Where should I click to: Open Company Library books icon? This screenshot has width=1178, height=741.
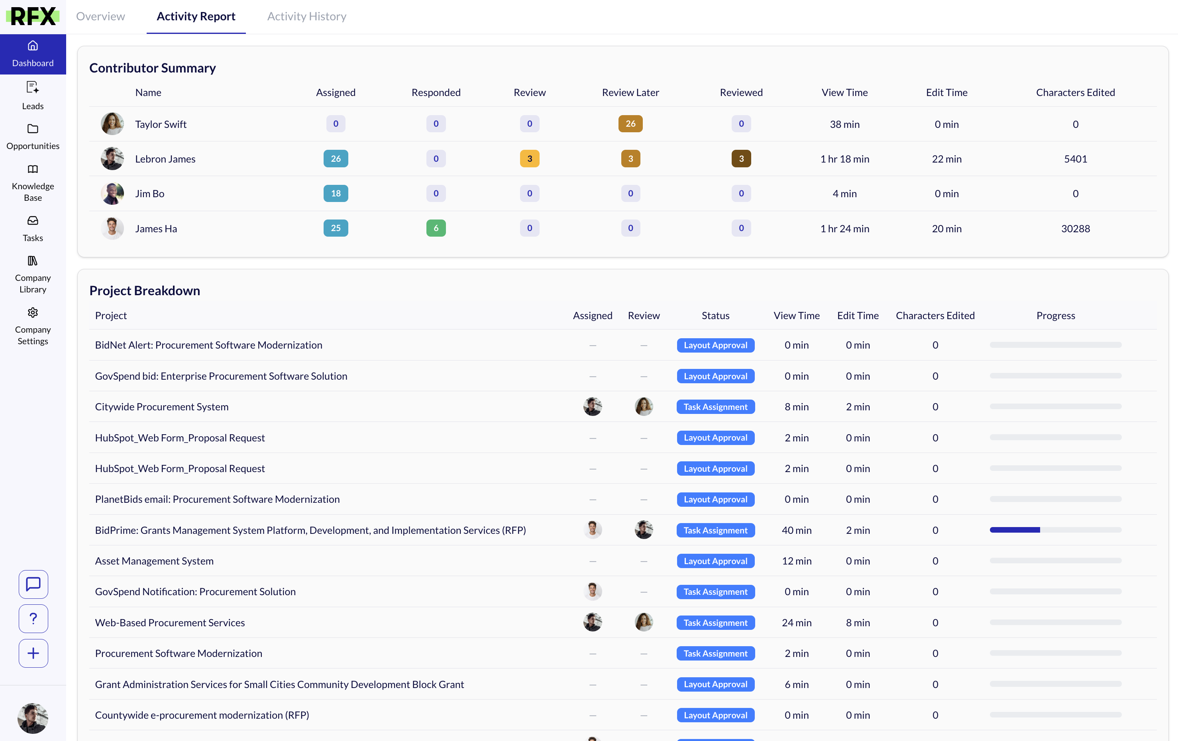click(x=33, y=261)
